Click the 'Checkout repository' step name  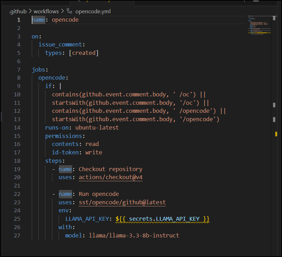pos(110,169)
